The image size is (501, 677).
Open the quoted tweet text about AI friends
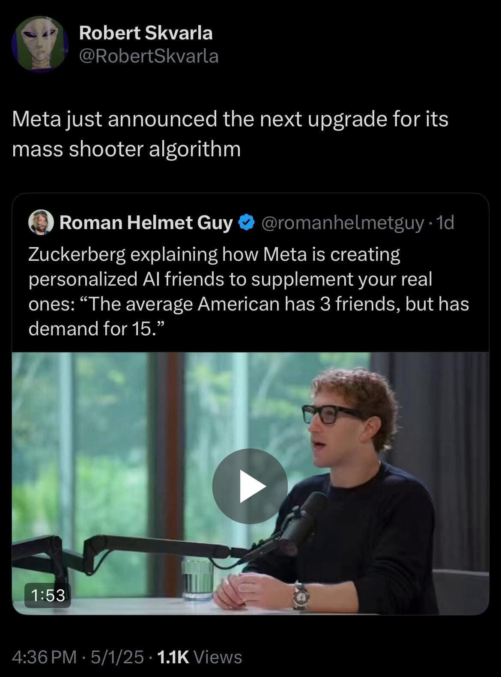point(248,291)
